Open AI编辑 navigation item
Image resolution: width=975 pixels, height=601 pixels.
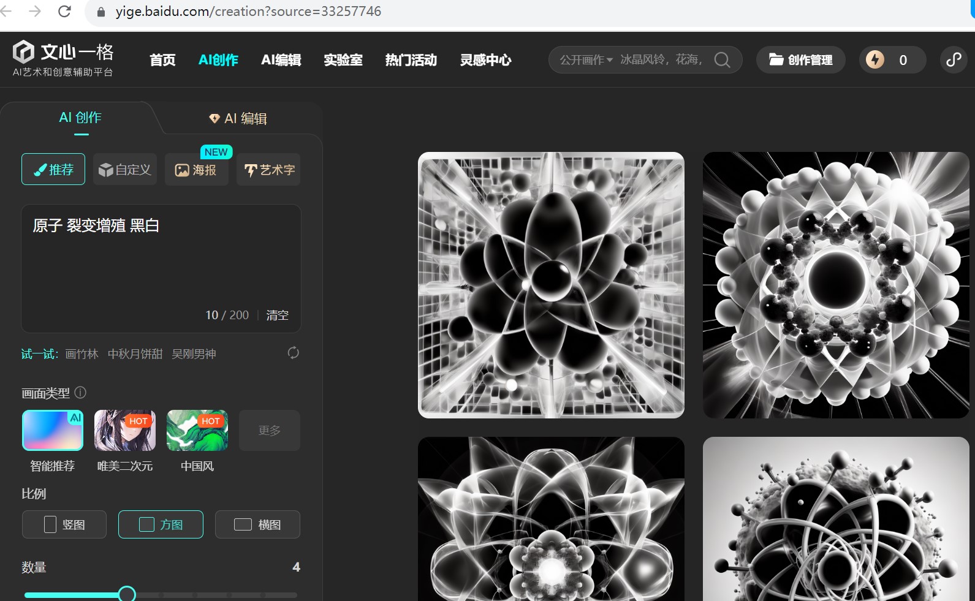(x=281, y=60)
